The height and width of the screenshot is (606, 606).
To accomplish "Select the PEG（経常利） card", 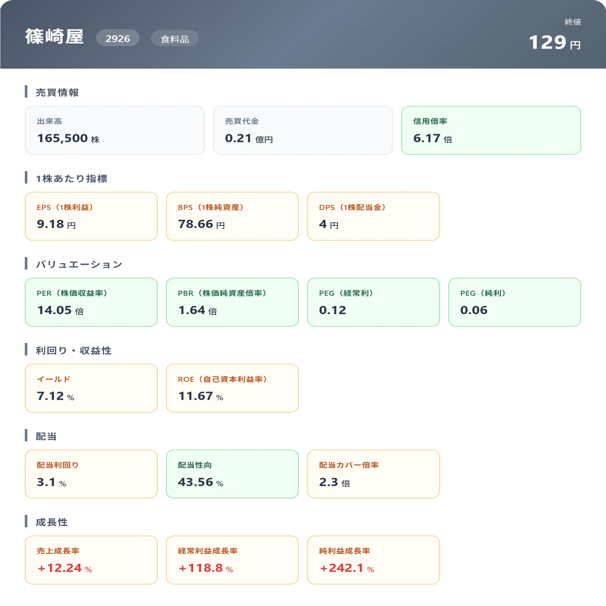I will click(x=374, y=302).
